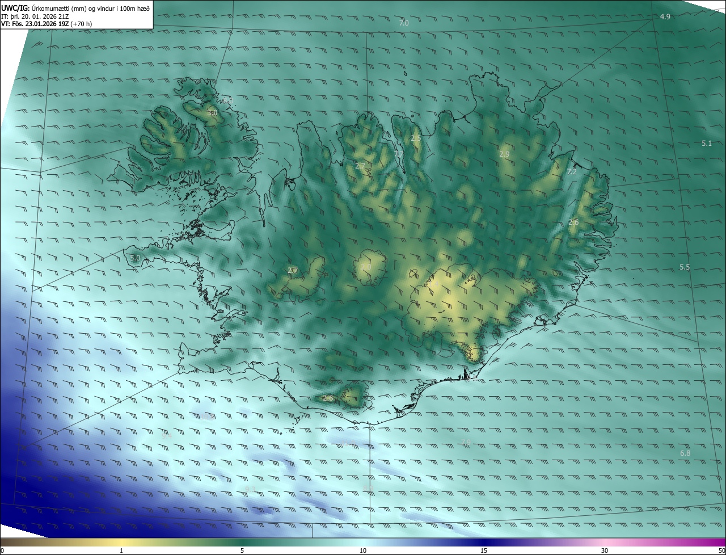Click the map value '2.5' in the north
The width and height of the screenshot is (726, 555).
(416, 138)
